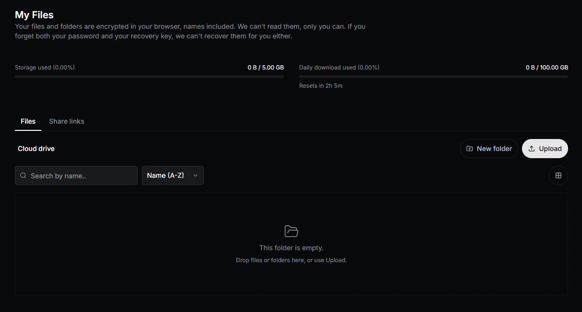Click the grid view toggle icon
The width and height of the screenshot is (582, 312).
558,175
